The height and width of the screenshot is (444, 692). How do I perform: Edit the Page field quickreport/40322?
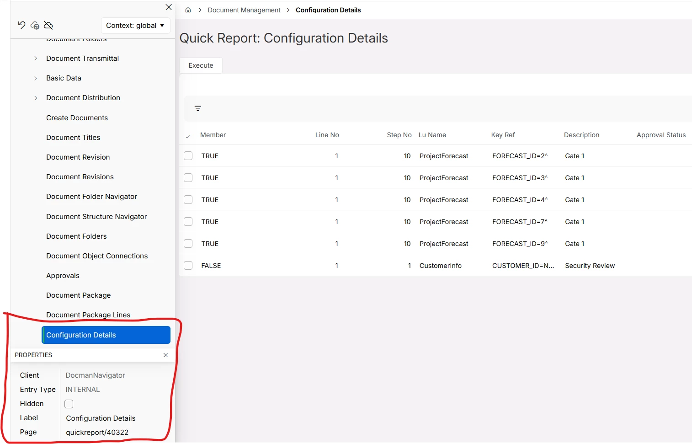pos(97,433)
